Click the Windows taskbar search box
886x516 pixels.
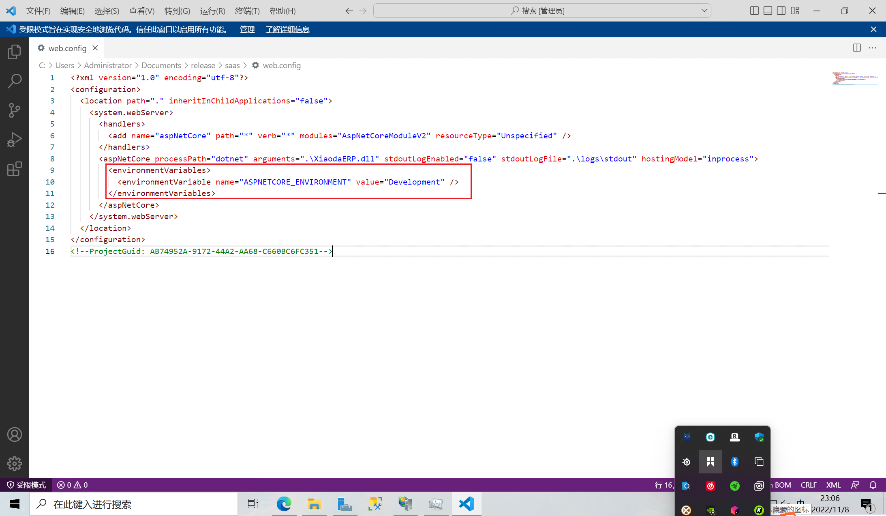coord(134,504)
